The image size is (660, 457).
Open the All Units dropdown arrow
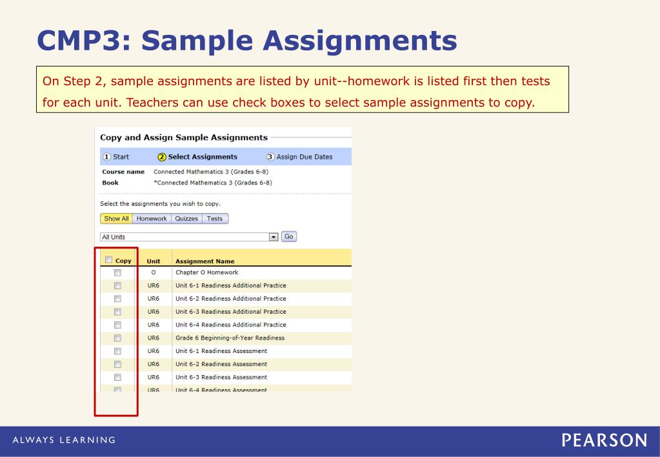(x=274, y=237)
